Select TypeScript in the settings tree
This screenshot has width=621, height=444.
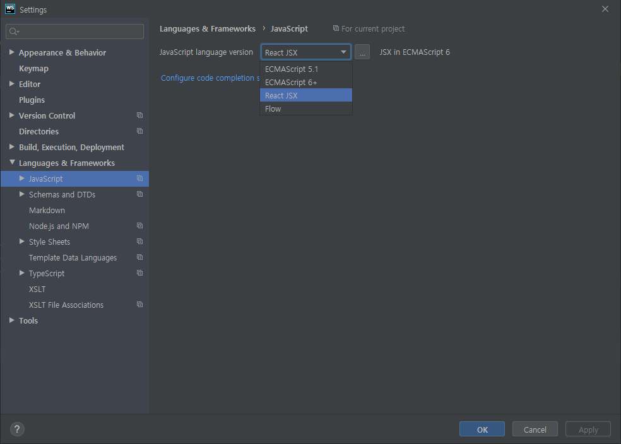tap(47, 273)
